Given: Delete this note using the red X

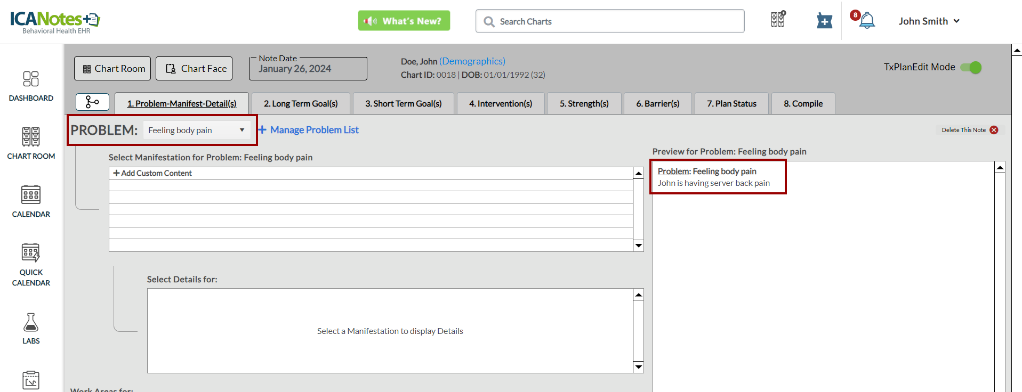Looking at the screenshot, I should pyautogui.click(x=994, y=130).
